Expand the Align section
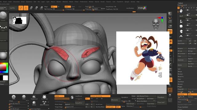This screenshot has width=197, height=110. 179,79
